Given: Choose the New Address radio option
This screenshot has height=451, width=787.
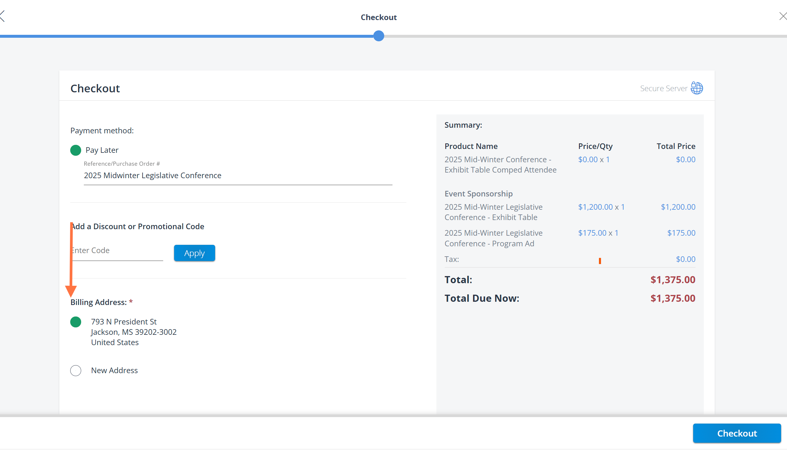Looking at the screenshot, I should [76, 370].
